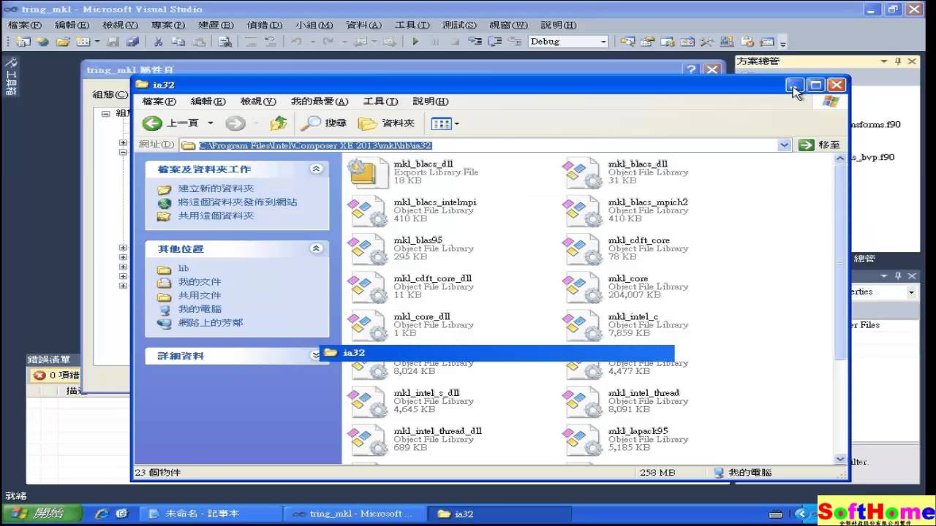Image resolution: width=936 pixels, height=526 pixels.
Task: Open Visual Studio 建置(B) menu
Action: click(216, 25)
